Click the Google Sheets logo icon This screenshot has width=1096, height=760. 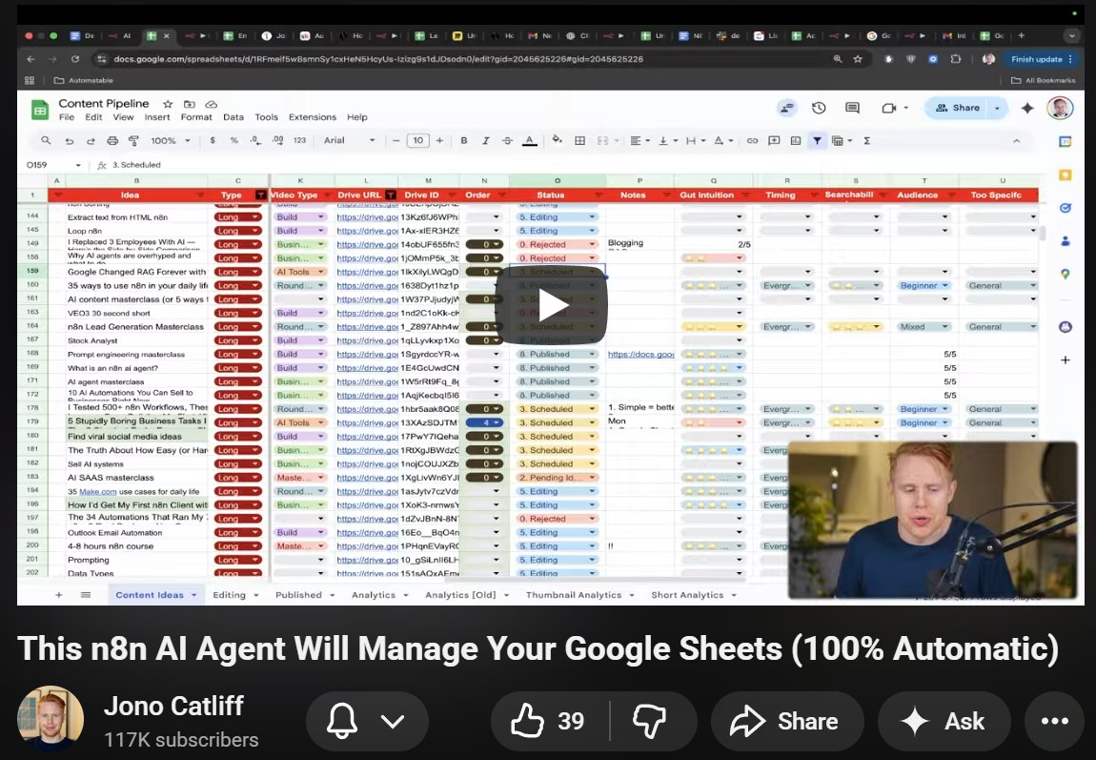click(40, 110)
